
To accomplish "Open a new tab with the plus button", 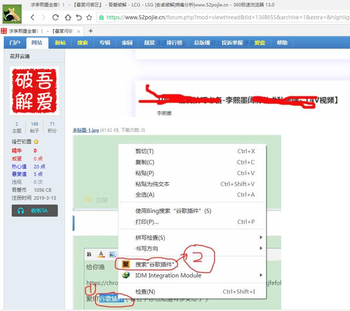I will 90,31.
